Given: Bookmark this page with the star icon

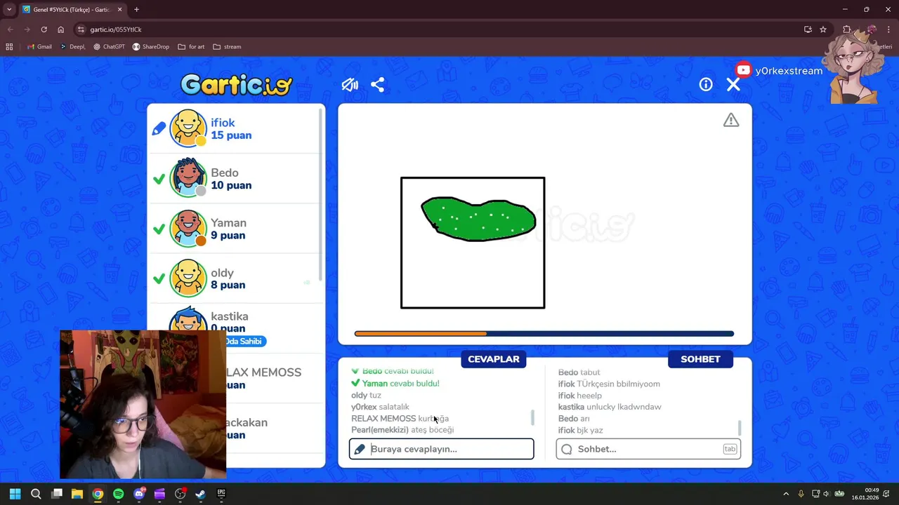Looking at the screenshot, I should point(823,29).
